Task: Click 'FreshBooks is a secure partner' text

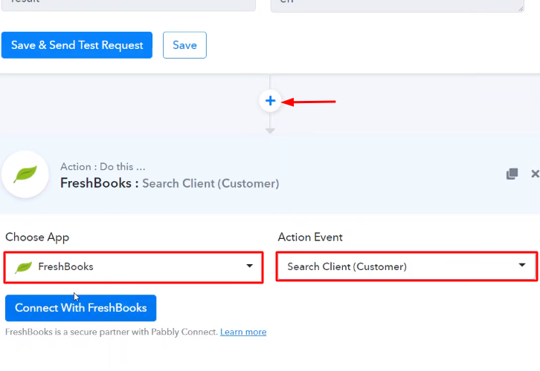Action: pyautogui.click(x=112, y=332)
